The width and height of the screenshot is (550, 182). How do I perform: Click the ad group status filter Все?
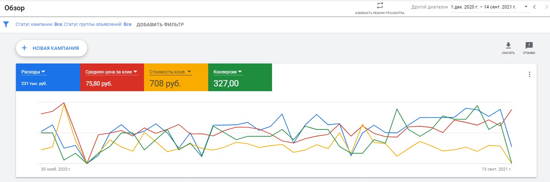(x=127, y=25)
